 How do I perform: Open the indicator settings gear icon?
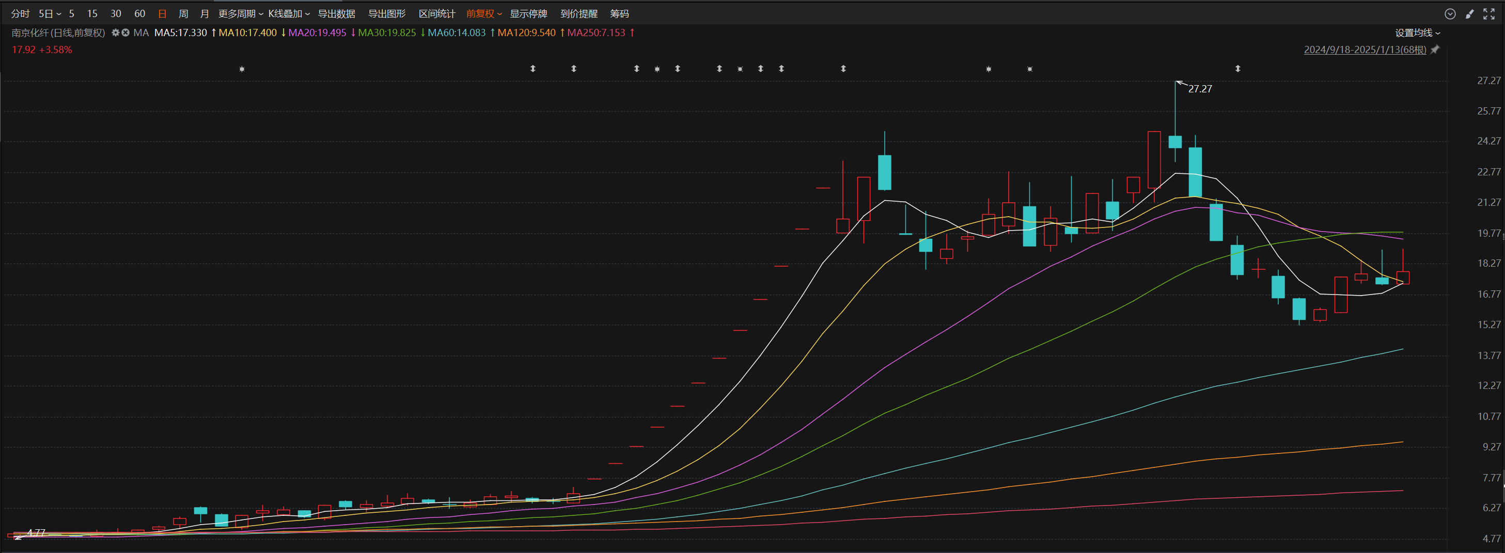point(116,32)
